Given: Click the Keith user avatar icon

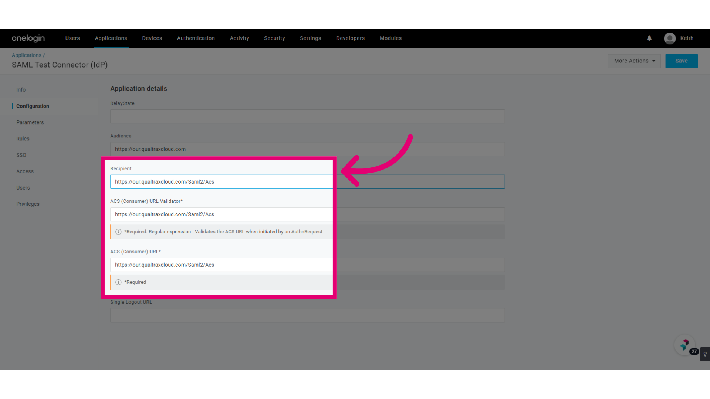Looking at the screenshot, I should point(670,38).
